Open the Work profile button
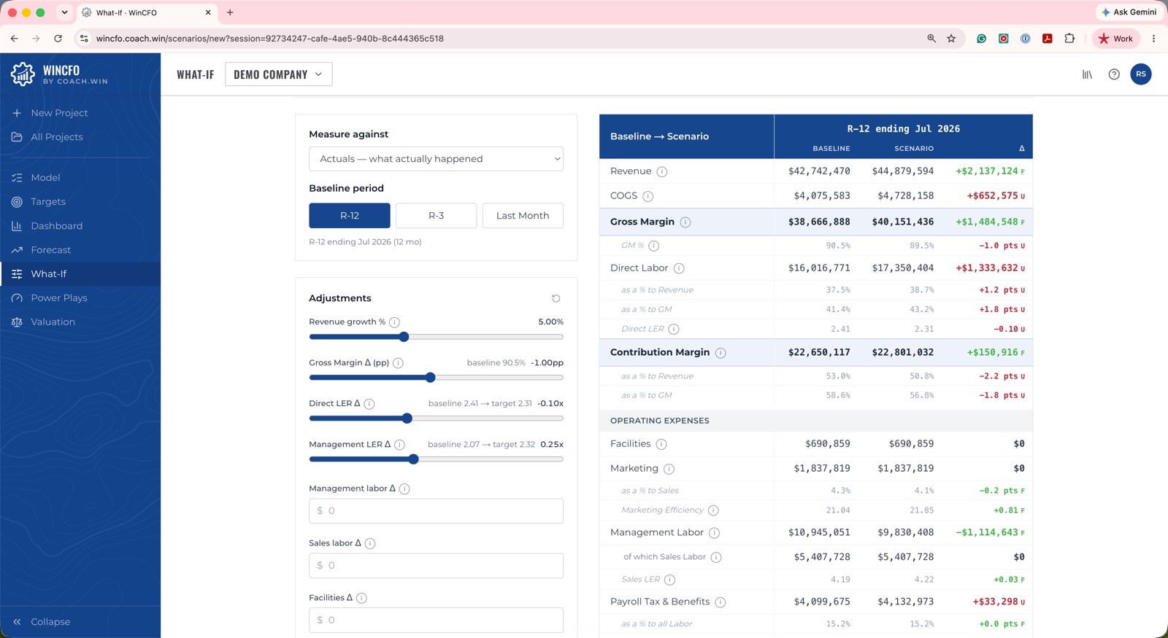The image size is (1168, 638). point(1116,39)
